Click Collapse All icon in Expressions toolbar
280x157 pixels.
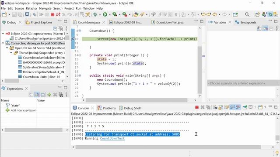coord(43,95)
